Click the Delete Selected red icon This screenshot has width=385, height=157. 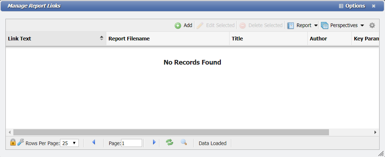tap(243, 26)
